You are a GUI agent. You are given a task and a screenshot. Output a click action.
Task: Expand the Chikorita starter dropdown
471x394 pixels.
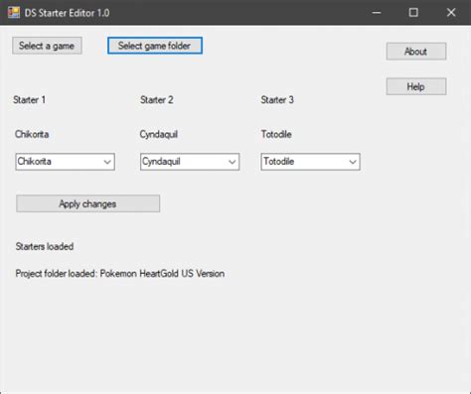click(107, 162)
